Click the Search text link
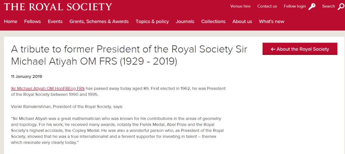 (x=328, y=6)
